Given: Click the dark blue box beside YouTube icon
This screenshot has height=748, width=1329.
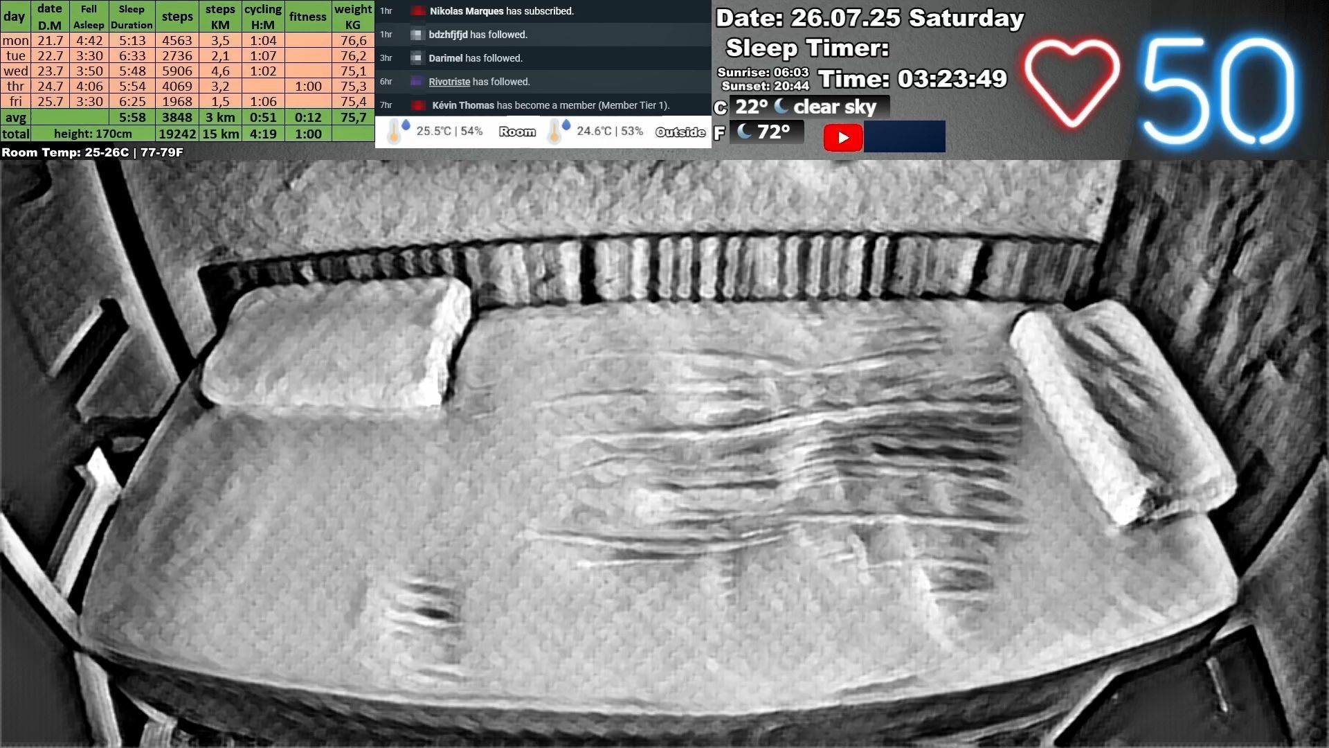Looking at the screenshot, I should pos(904,136).
